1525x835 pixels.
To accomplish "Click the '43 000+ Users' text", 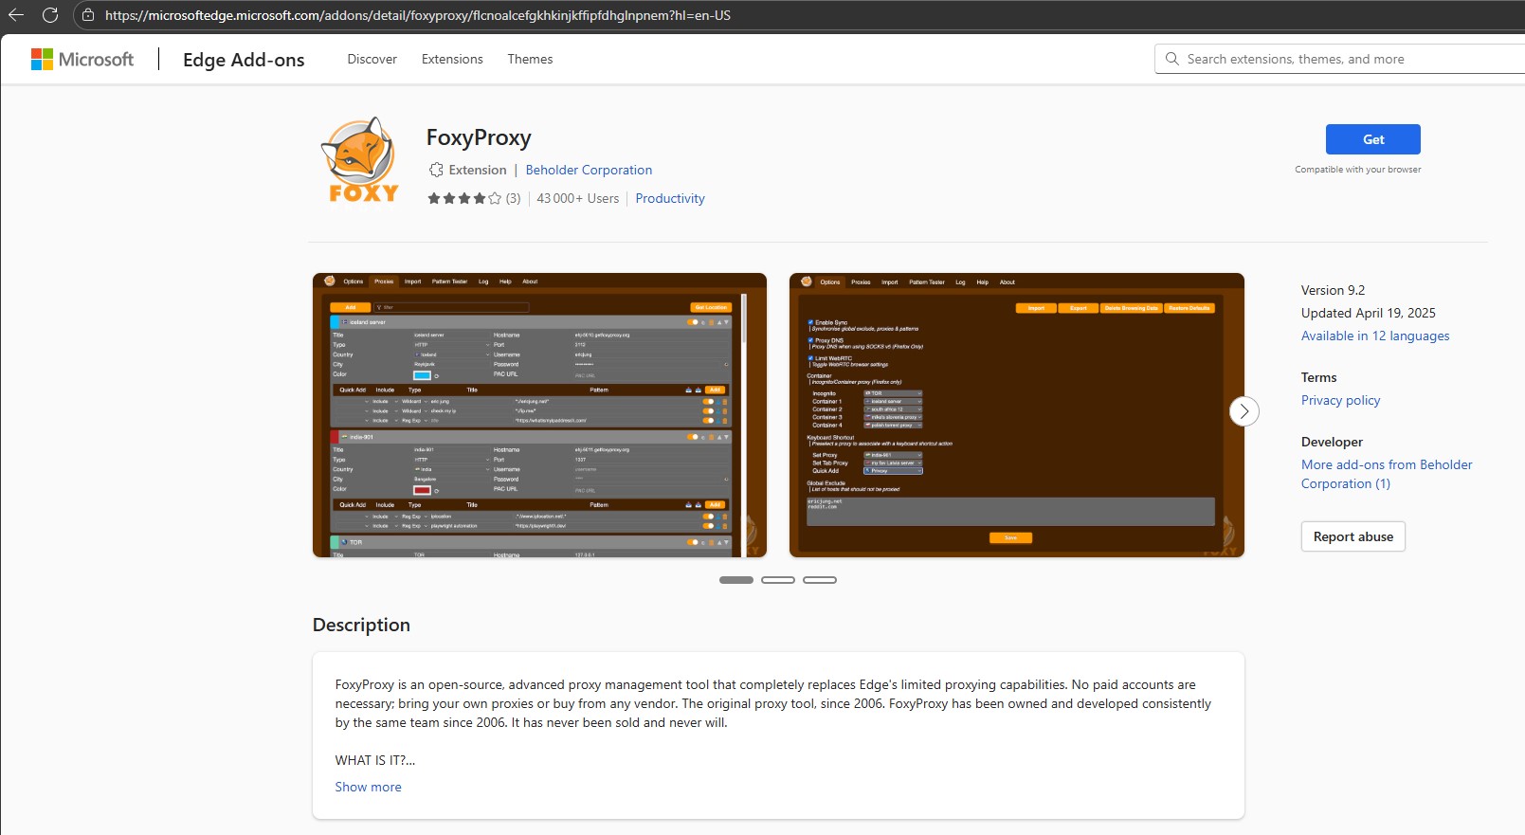I will point(578,198).
